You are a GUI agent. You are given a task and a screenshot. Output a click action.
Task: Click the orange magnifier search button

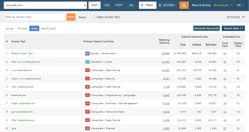pyautogui.click(x=184, y=5)
